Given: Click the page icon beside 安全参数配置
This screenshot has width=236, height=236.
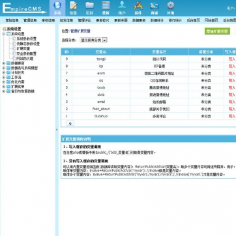Looking at the screenshot, I should coord(14,53).
